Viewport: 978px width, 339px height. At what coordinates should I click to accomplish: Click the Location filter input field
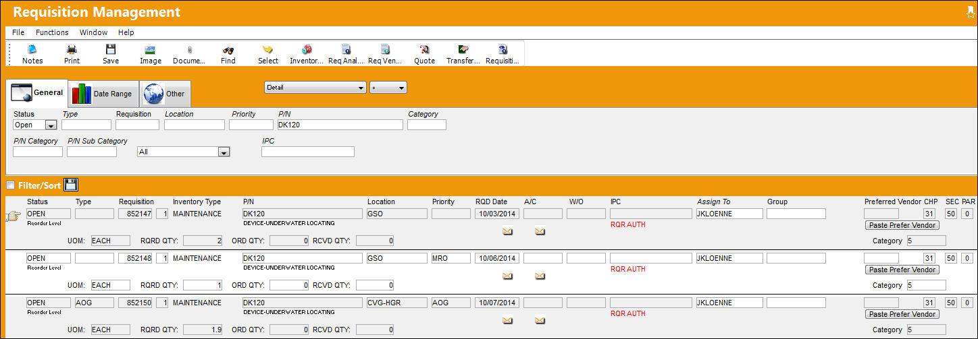pos(195,125)
